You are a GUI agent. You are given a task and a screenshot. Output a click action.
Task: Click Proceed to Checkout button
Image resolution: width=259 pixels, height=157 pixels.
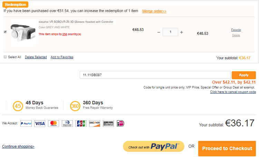(227, 148)
